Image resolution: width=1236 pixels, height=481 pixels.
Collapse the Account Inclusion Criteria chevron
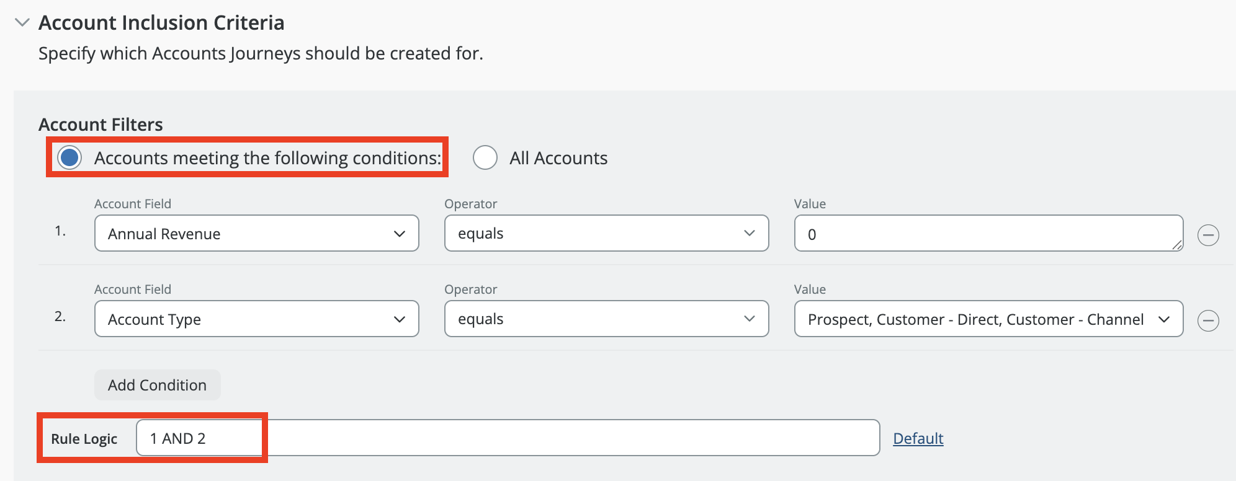[22, 23]
